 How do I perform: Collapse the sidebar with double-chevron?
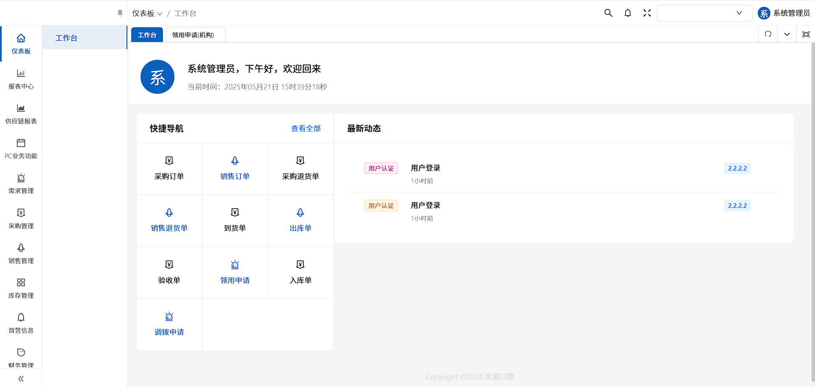pos(21,379)
